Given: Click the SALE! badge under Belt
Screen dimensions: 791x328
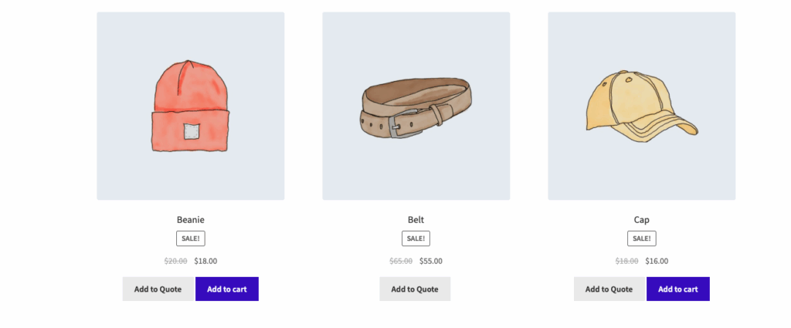Looking at the screenshot, I should click(x=416, y=238).
